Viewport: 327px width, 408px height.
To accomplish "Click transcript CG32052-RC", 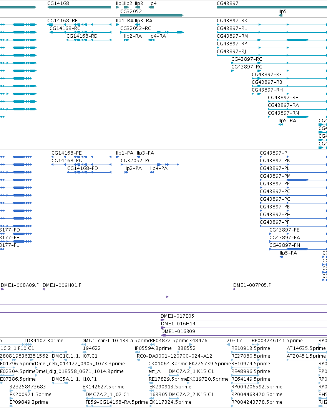I will [135, 28].
